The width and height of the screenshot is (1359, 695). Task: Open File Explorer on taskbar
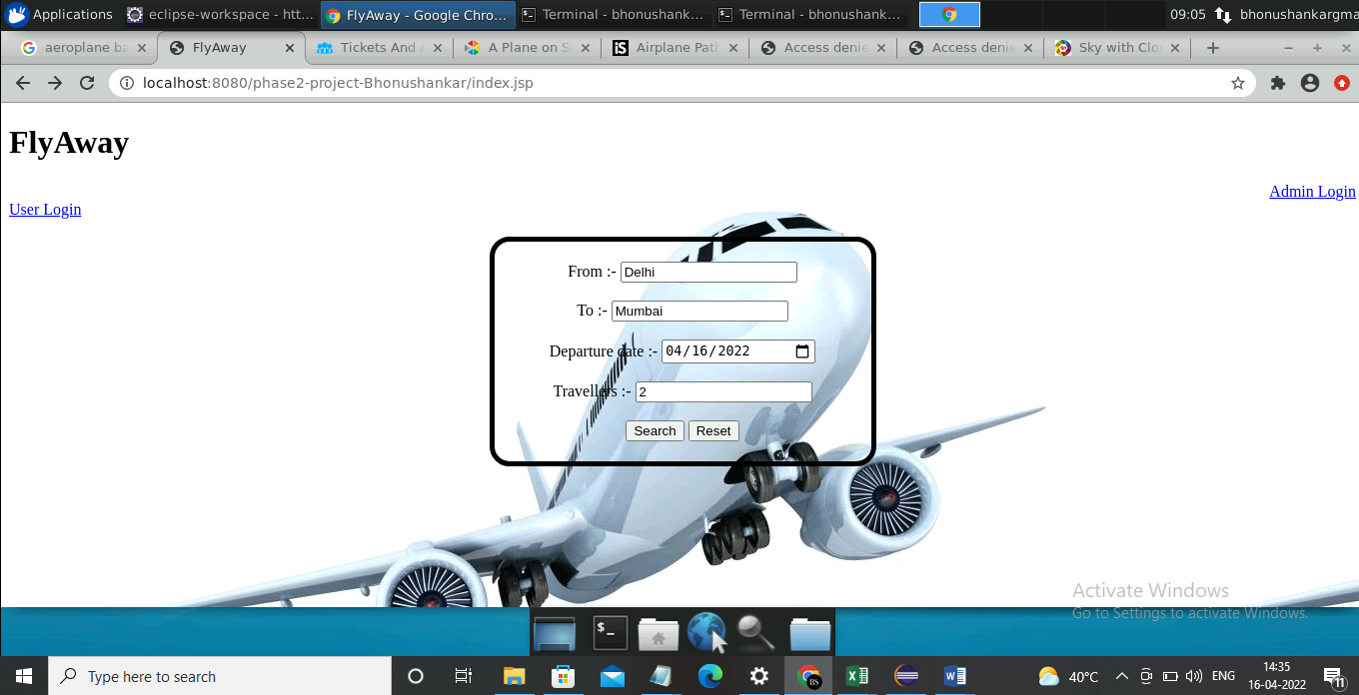[x=514, y=676]
